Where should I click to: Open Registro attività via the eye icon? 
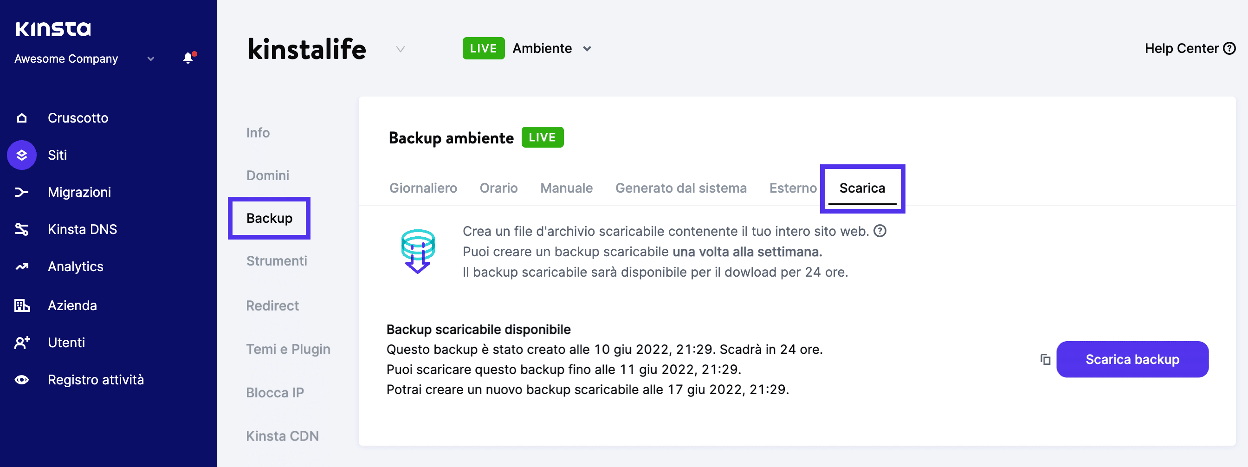pos(21,380)
